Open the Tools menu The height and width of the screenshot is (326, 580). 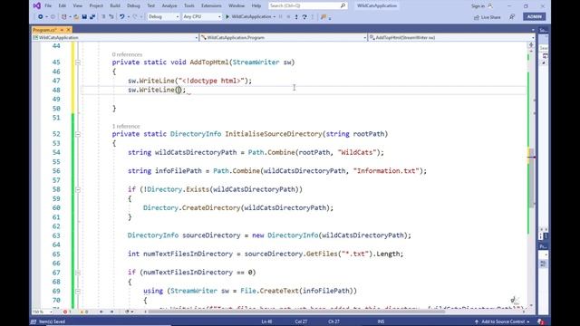[x=189, y=6]
